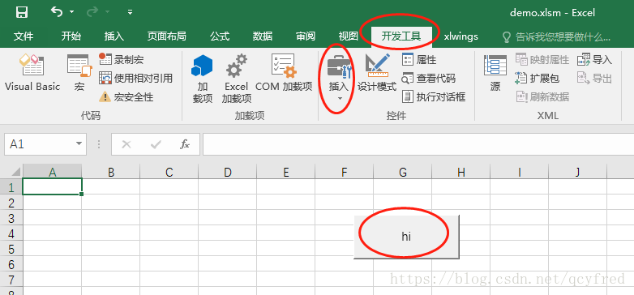This screenshot has height=295, width=634.
Task: Open the xlwings tab
Action: click(461, 36)
